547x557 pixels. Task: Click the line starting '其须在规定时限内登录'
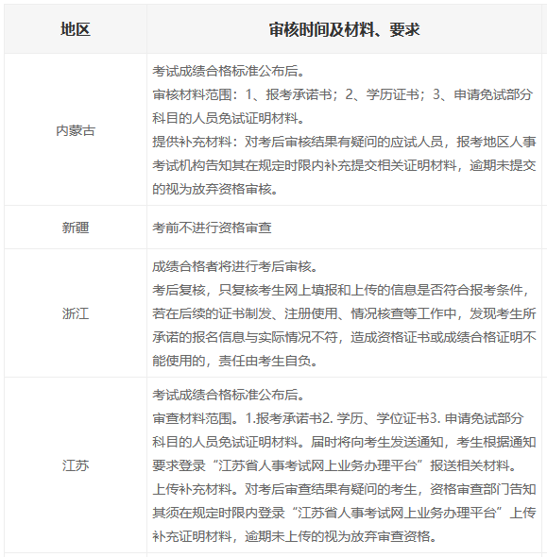coord(344,513)
